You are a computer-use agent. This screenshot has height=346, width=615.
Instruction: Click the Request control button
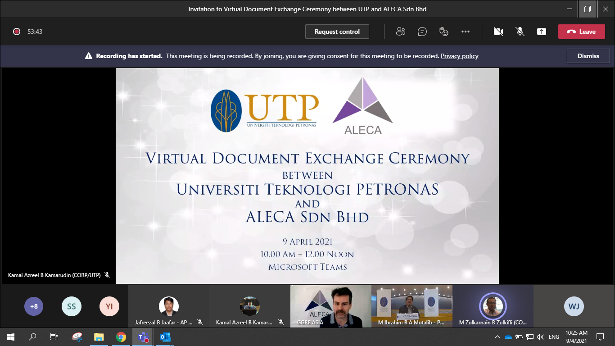tap(337, 32)
